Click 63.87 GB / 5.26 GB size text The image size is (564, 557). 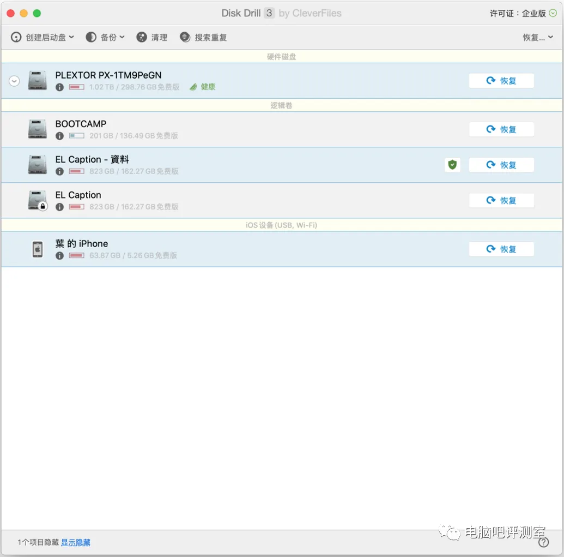[133, 256]
